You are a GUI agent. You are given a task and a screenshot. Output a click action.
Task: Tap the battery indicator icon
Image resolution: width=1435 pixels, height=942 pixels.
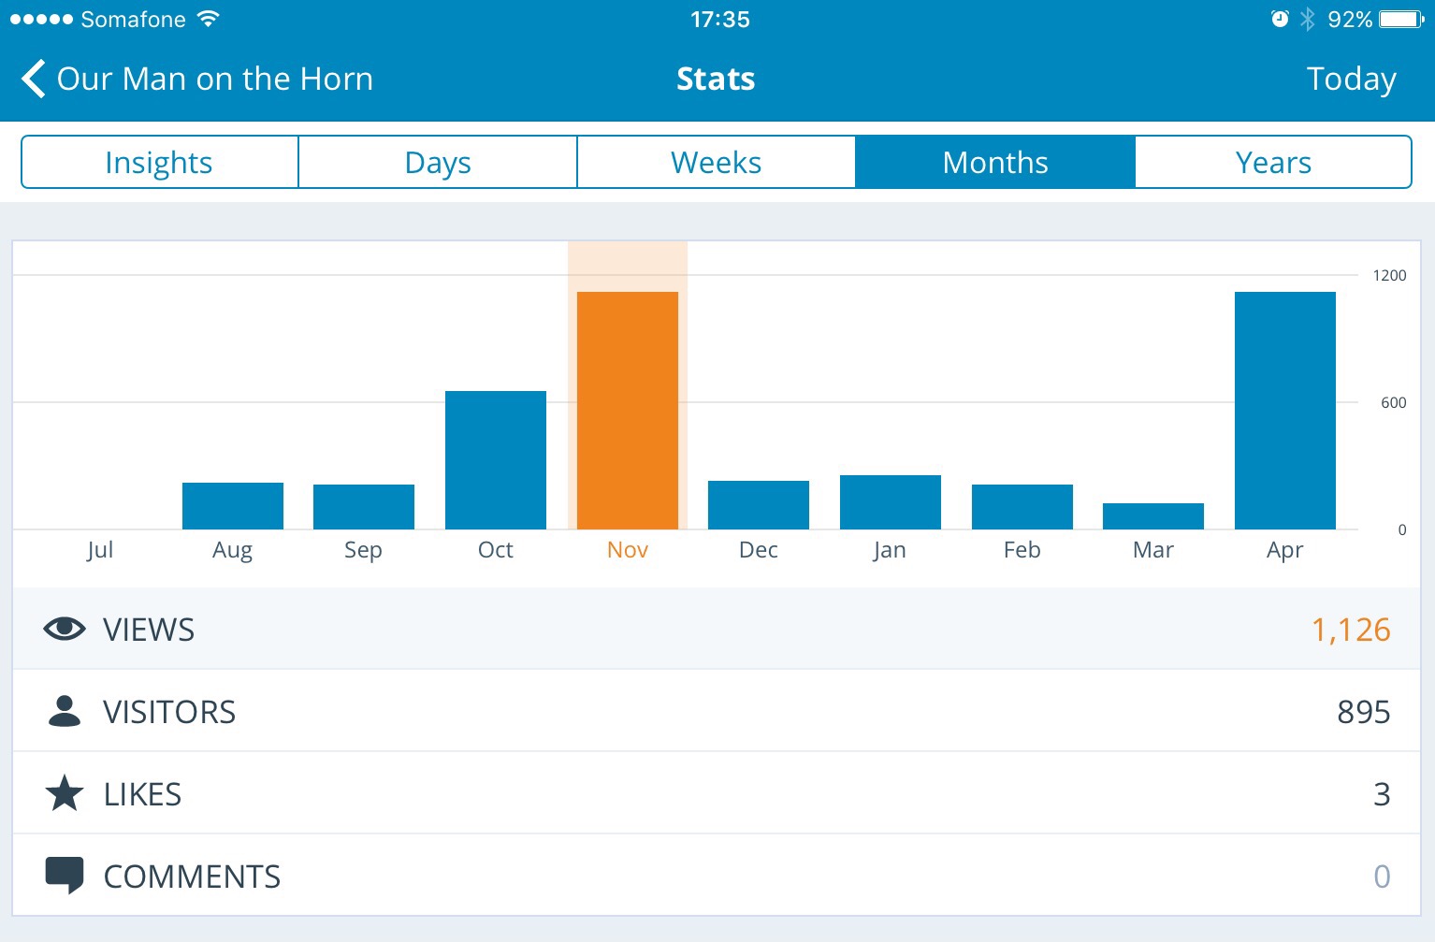[1400, 19]
